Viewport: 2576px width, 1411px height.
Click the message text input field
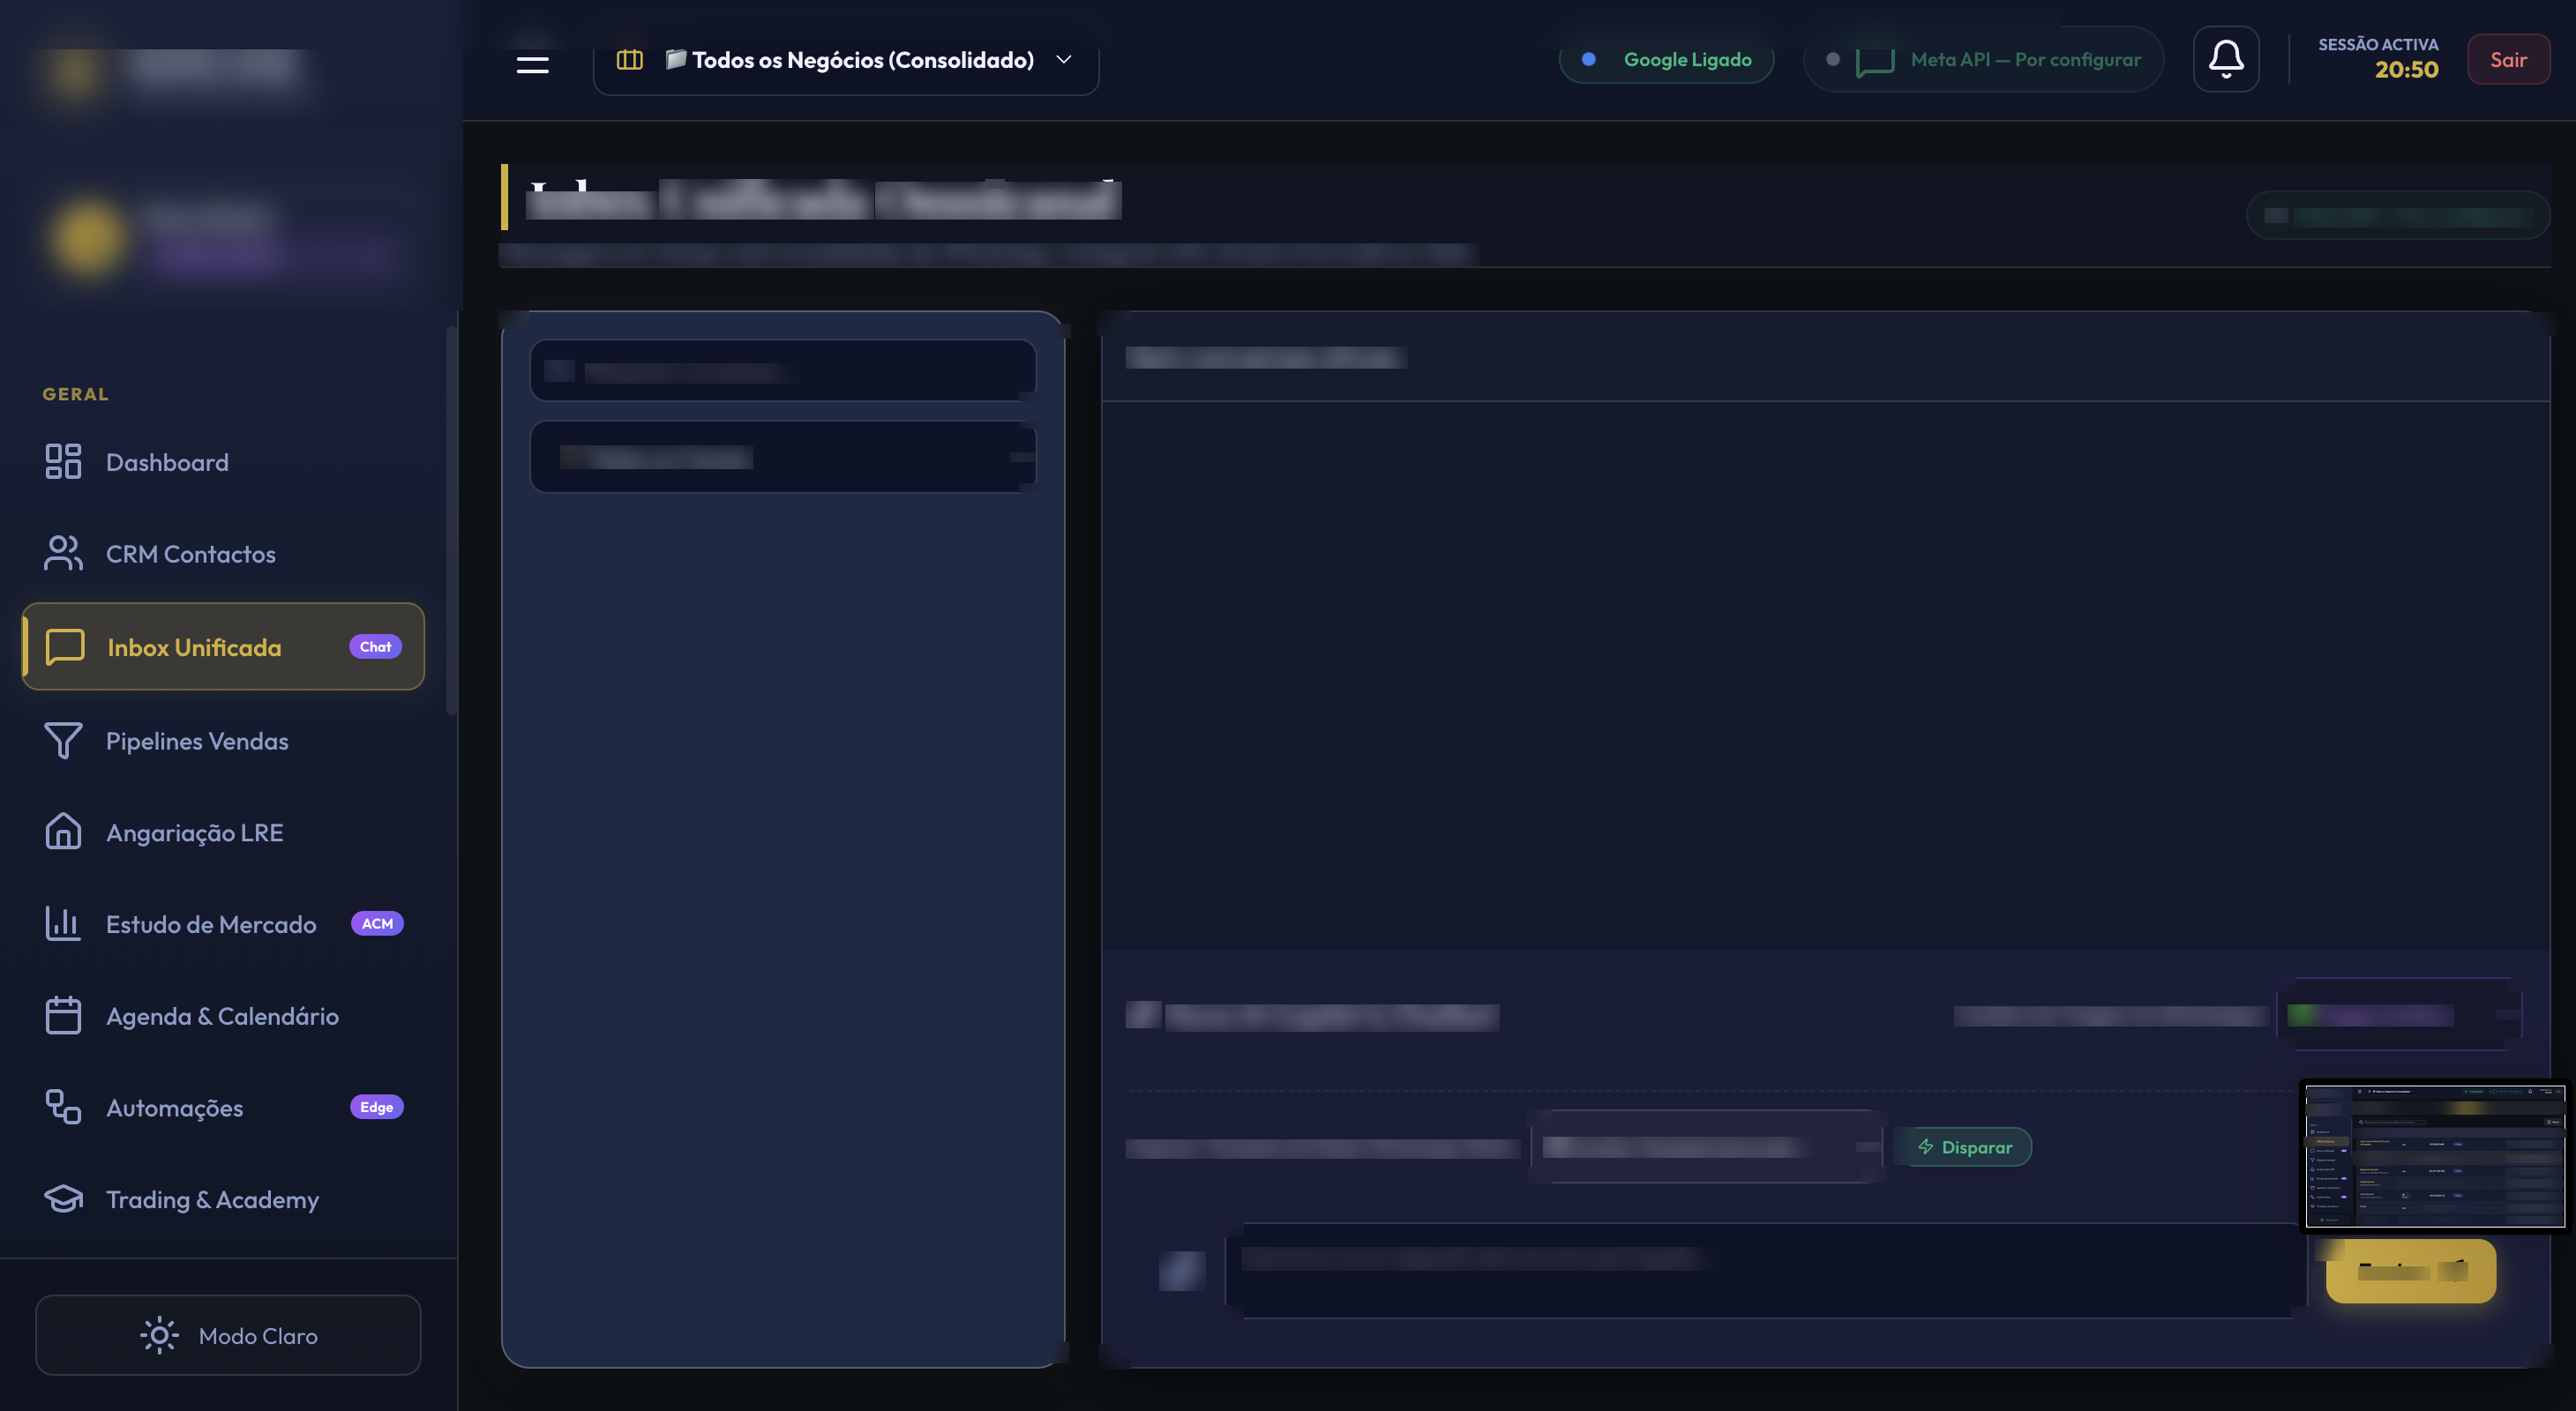click(1766, 1271)
